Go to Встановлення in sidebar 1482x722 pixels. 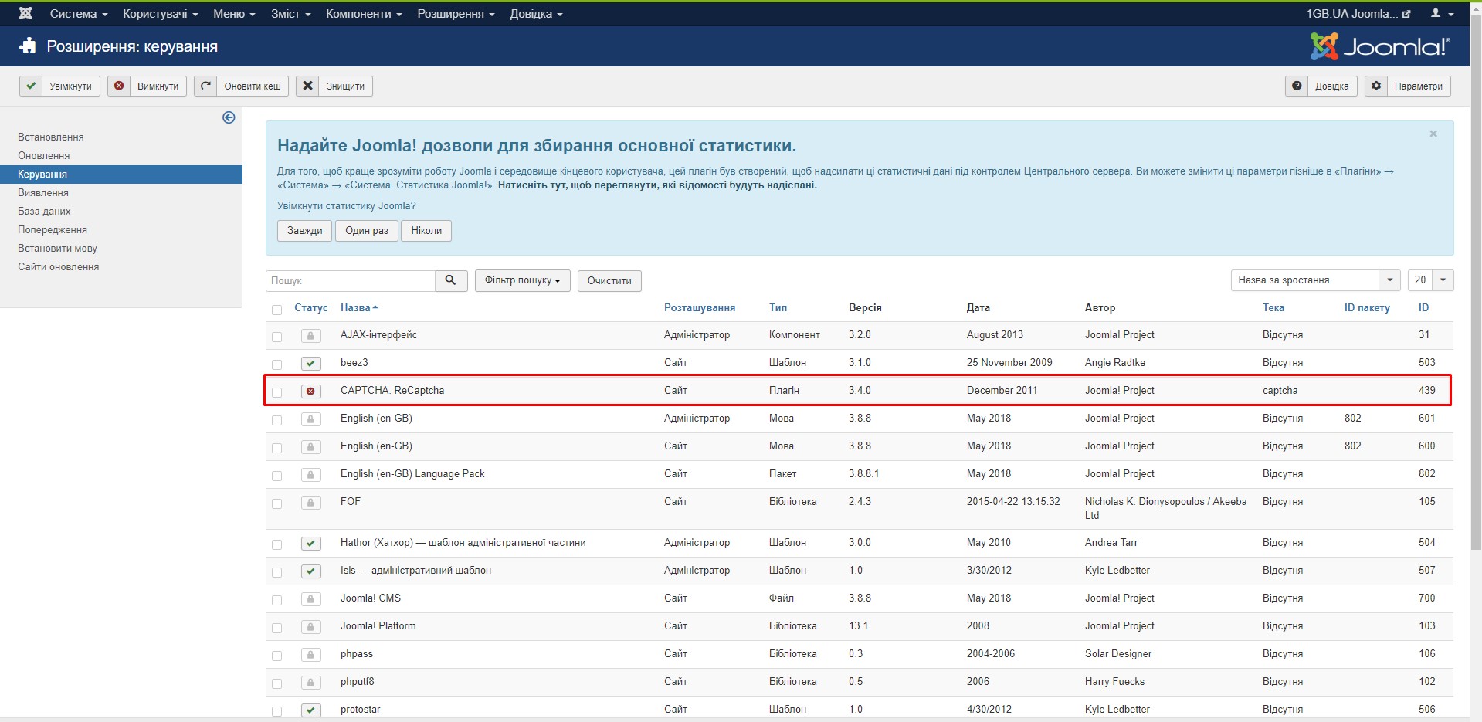(51, 137)
